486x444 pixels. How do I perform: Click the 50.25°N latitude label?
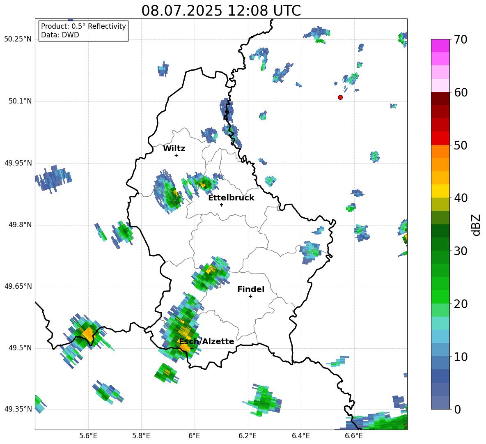point(18,39)
